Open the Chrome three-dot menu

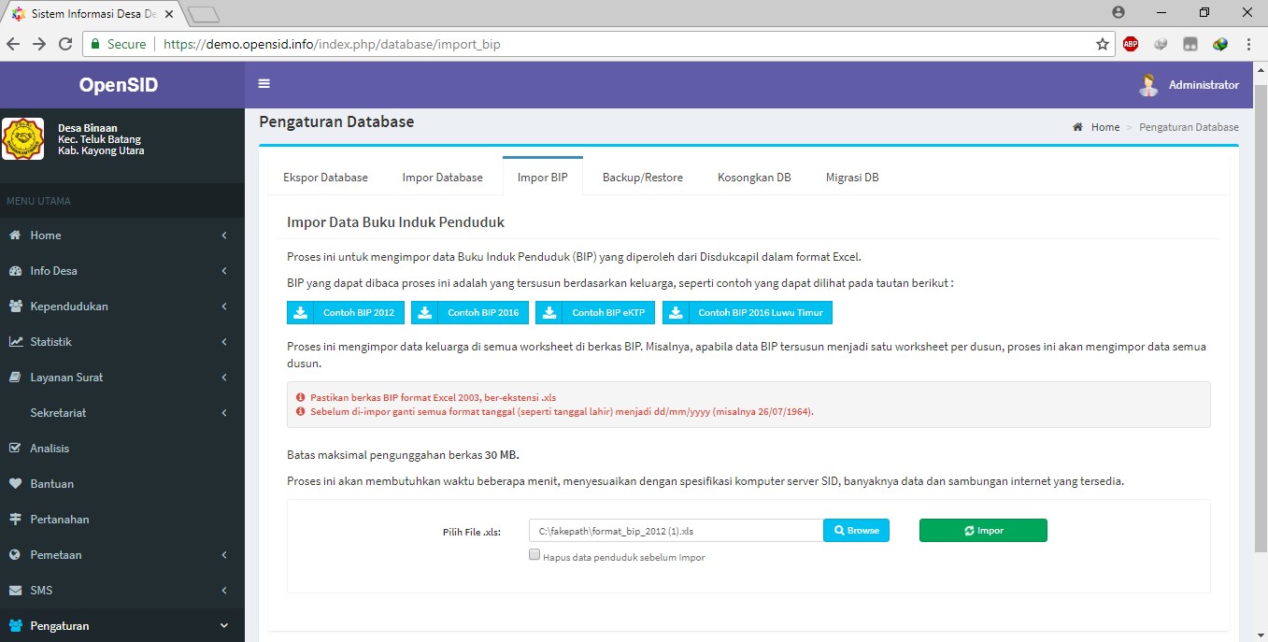1249,44
